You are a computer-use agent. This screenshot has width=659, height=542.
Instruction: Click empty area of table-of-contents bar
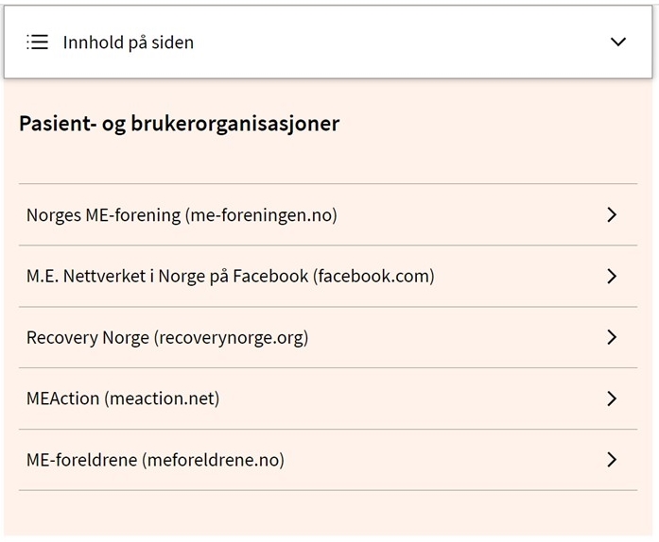[397, 42]
